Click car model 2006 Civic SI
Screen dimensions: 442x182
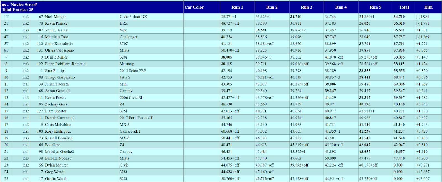tap(131, 98)
